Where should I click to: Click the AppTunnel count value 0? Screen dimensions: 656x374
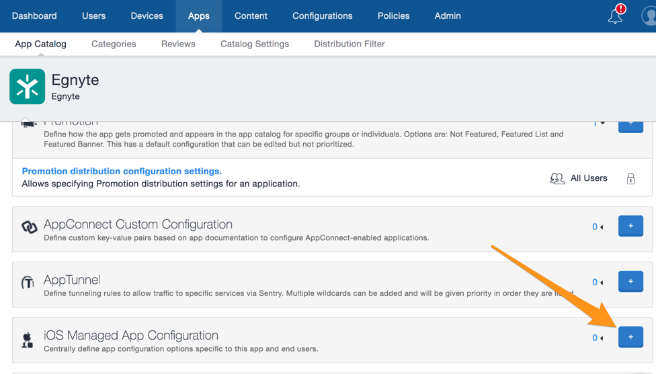594,283
